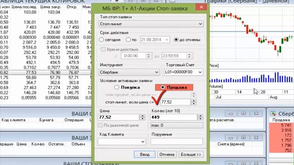Click the stop-limit price field 77,52
Image resolution: width=294 pixels, height=165 pixels.
pos(175,102)
